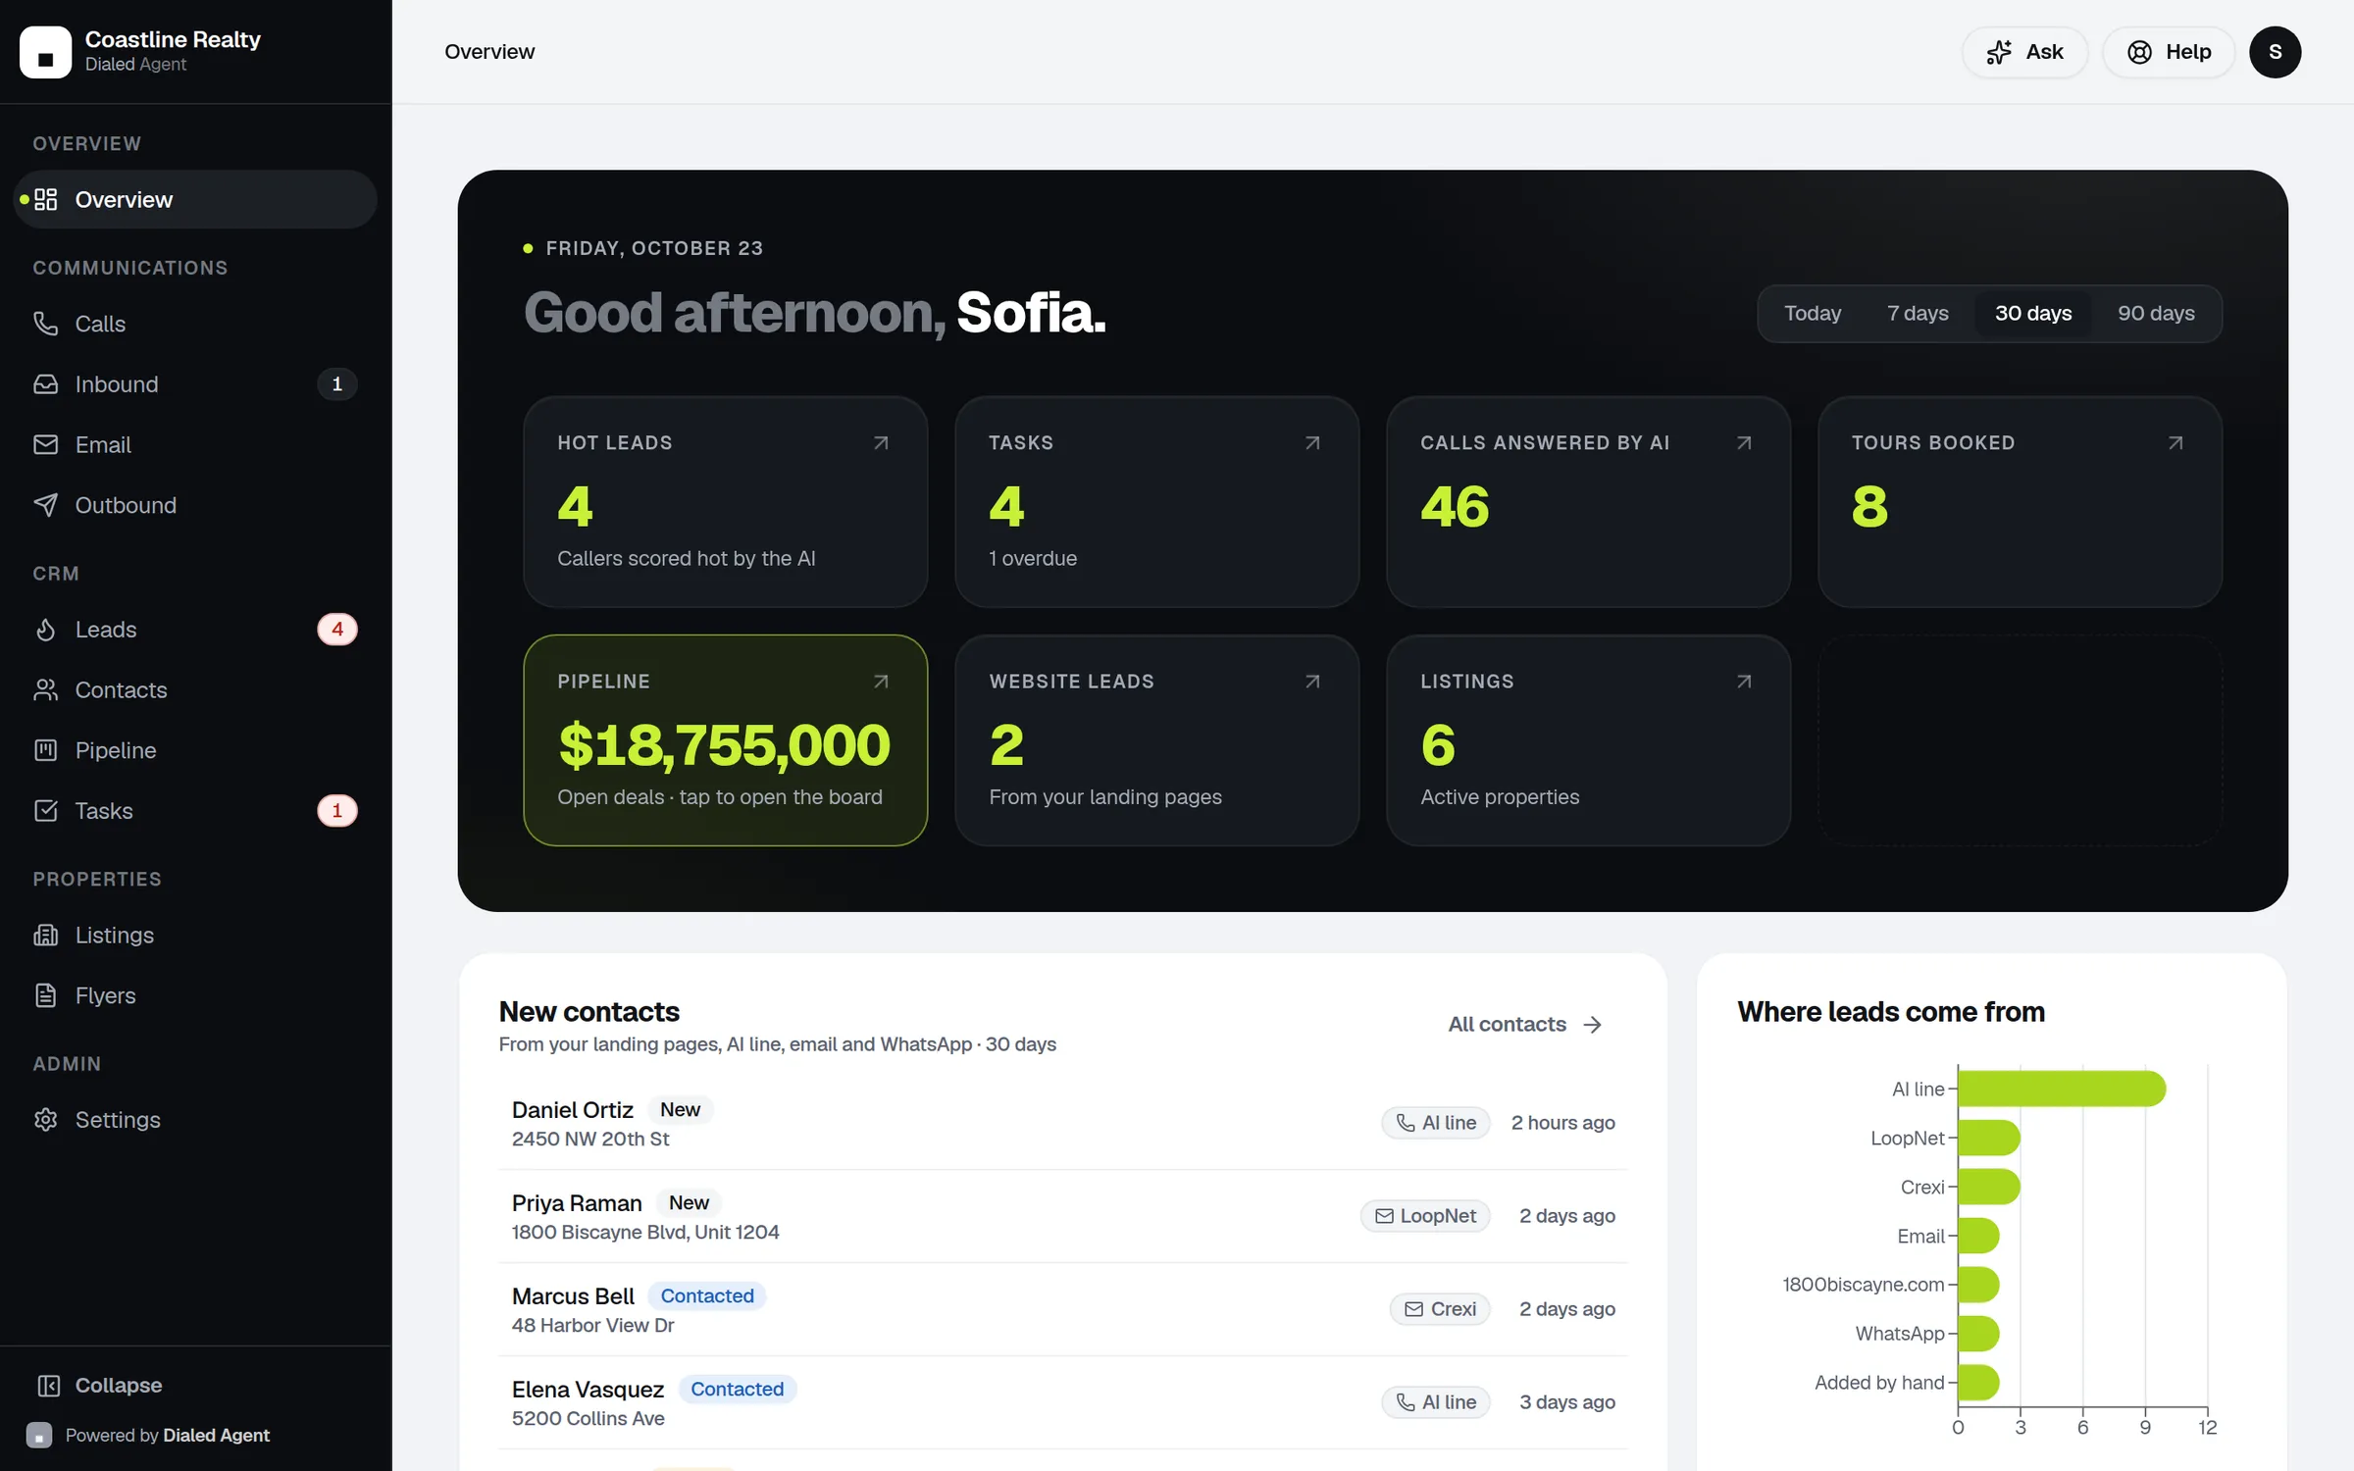Open Outbound in the sidebar
The height and width of the screenshot is (1471, 2354).
click(x=195, y=505)
